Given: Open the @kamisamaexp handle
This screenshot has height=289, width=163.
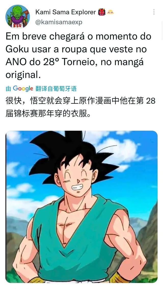Looking at the screenshot, I should [59, 22].
